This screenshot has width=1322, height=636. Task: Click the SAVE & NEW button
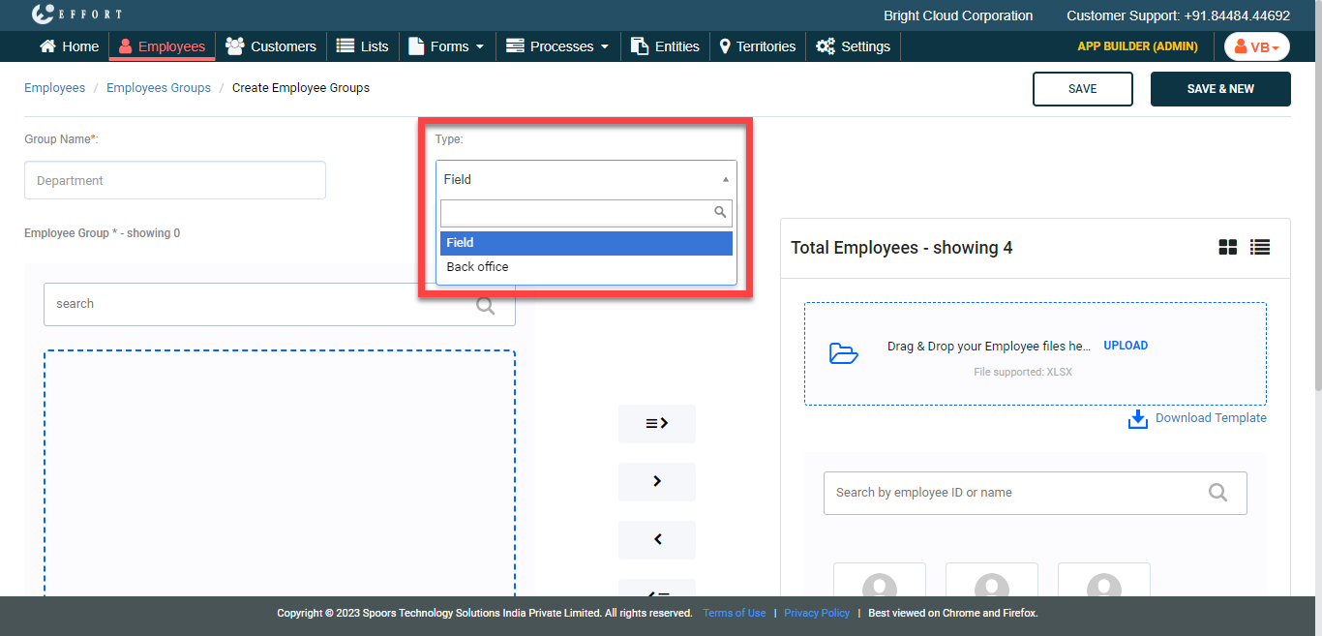[1219, 89]
